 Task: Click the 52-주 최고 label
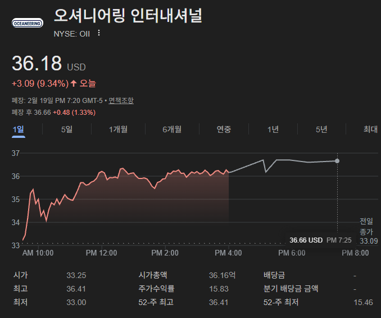(x=156, y=302)
